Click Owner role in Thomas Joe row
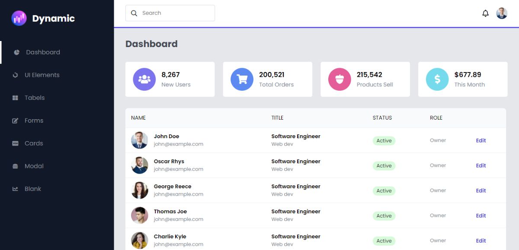 (438, 215)
